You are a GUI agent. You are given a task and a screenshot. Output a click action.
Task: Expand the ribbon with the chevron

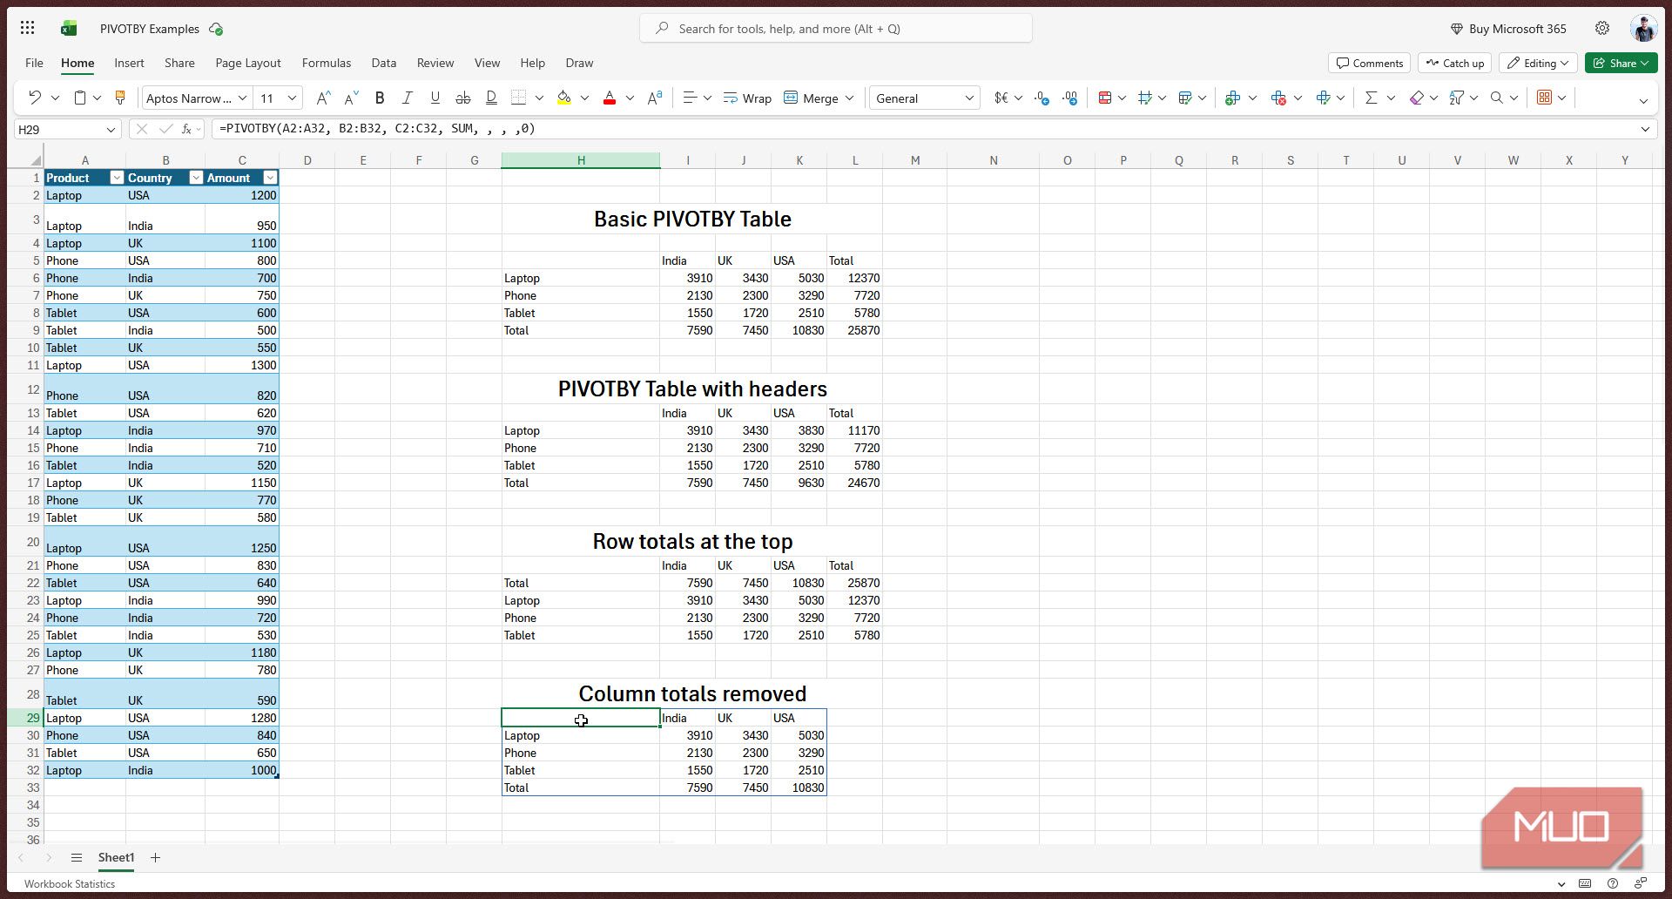coord(1643,100)
